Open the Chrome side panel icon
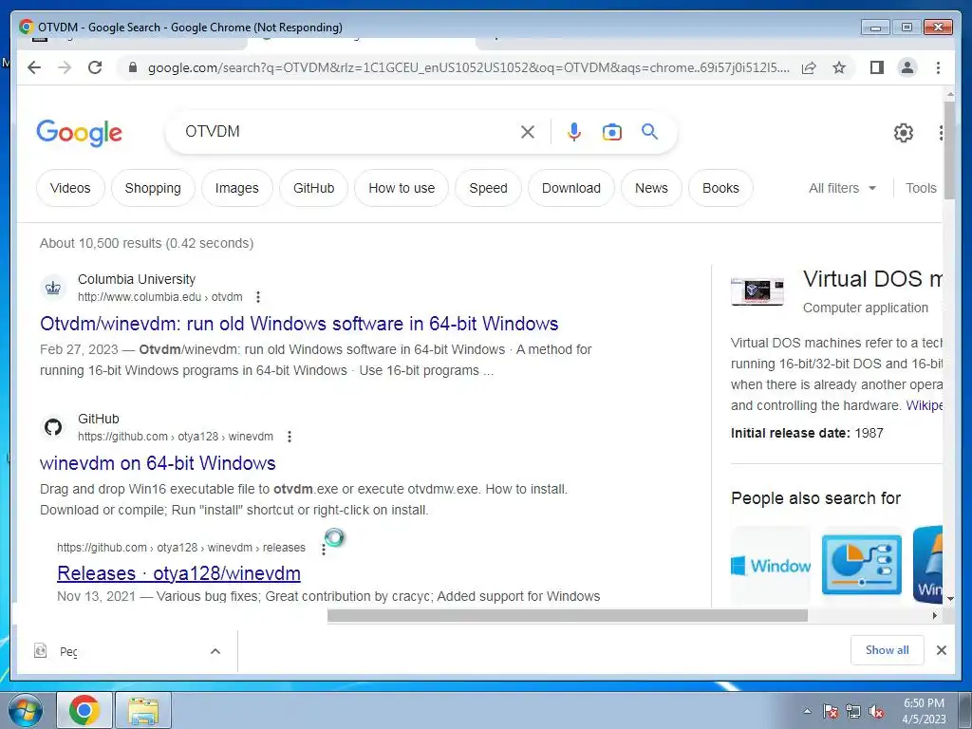The height and width of the screenshot is (729, 972). (x=876, y=67)
